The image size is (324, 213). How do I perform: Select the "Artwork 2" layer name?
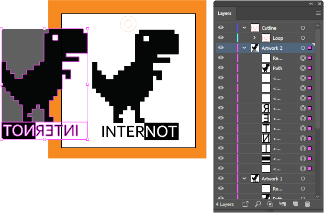272,48
